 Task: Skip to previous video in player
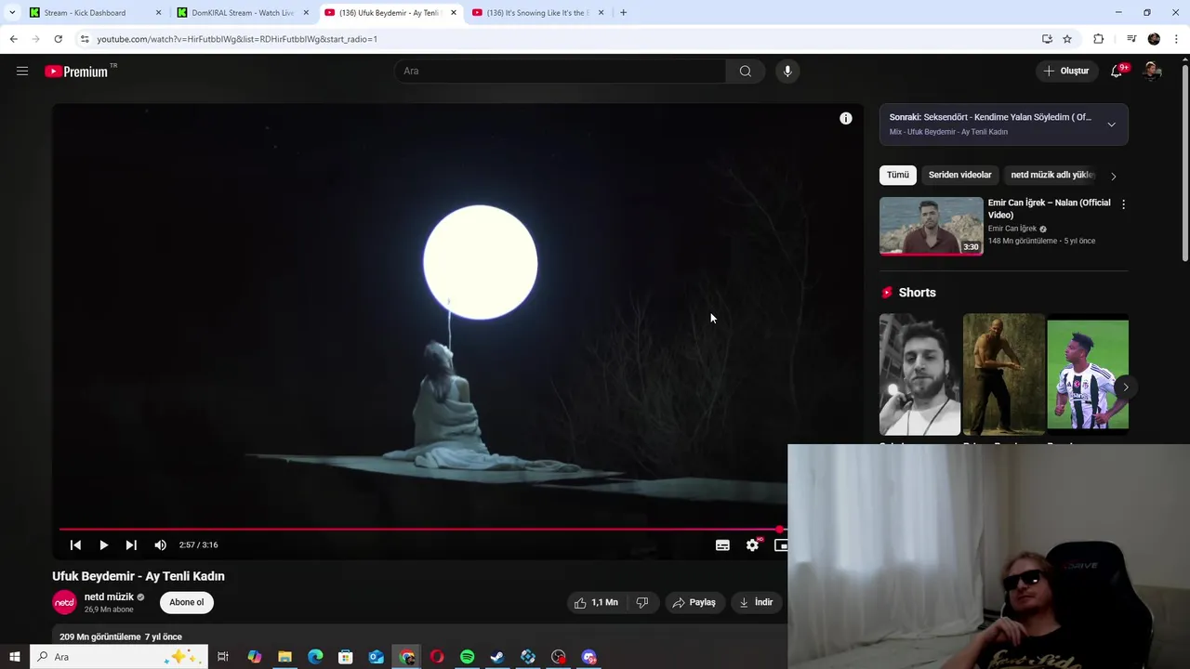pyautogui.click(x=75, y=545)
